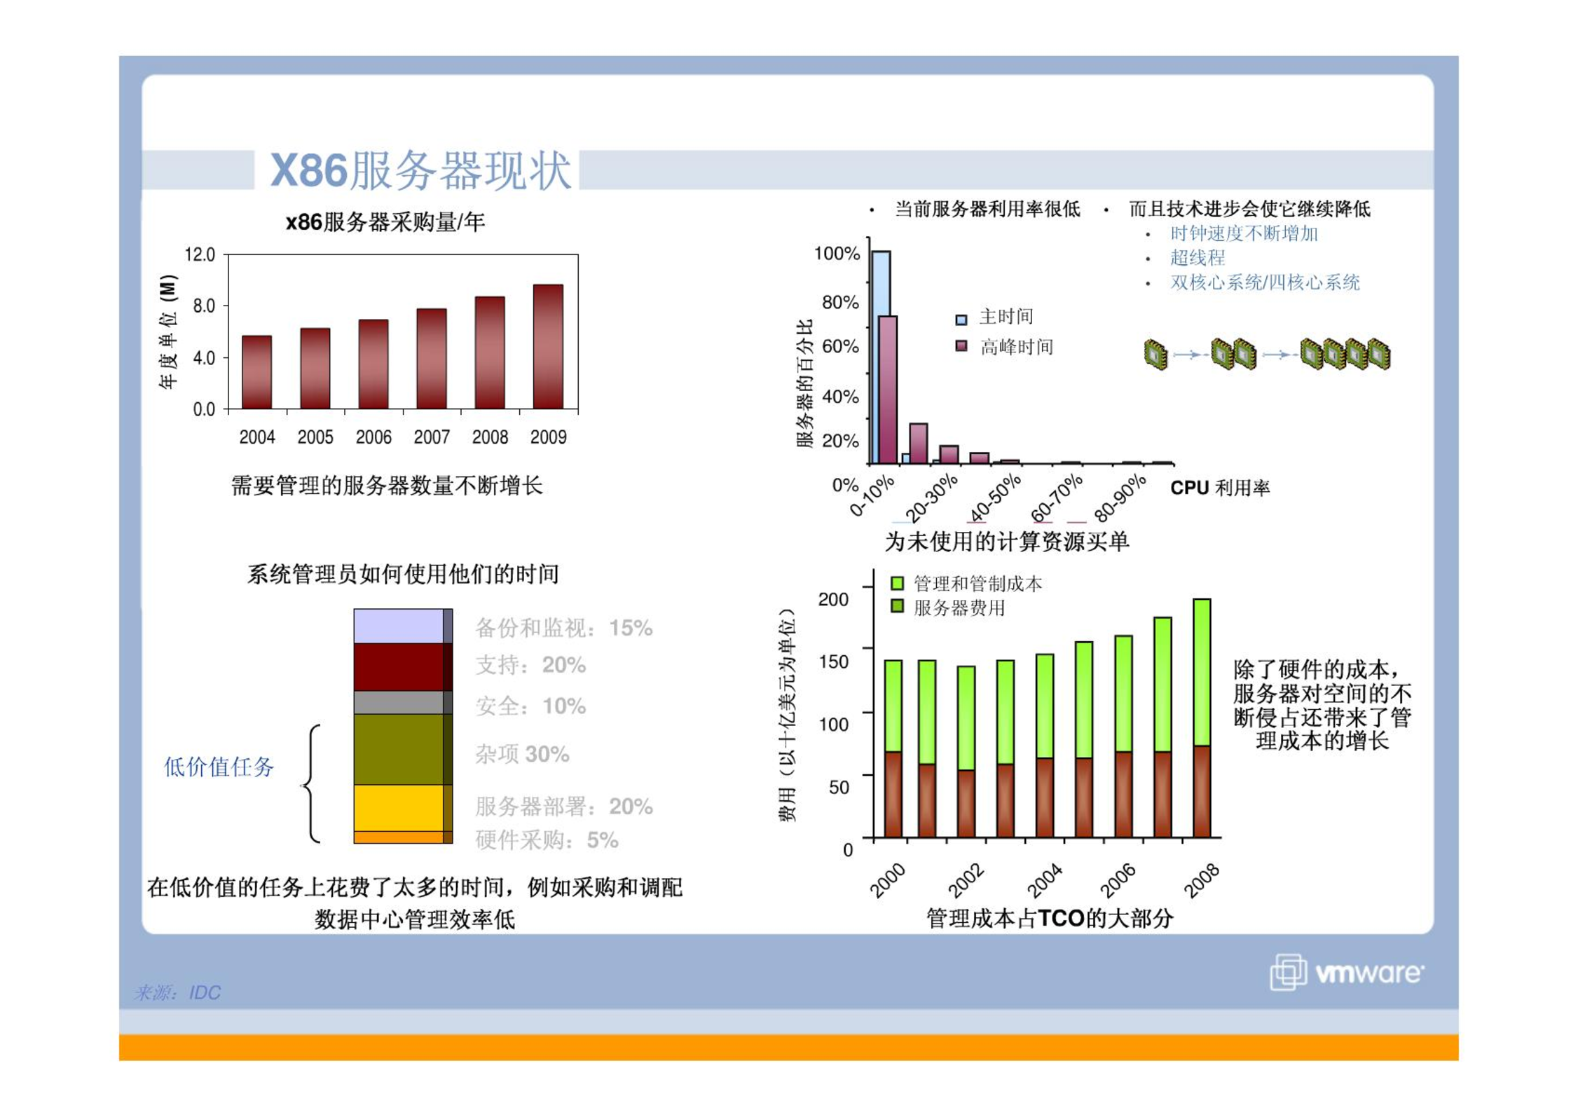Click the 超线程 bullet text
The width and height of the screenshot is (1578, 1117).
tap(1197, 258)
